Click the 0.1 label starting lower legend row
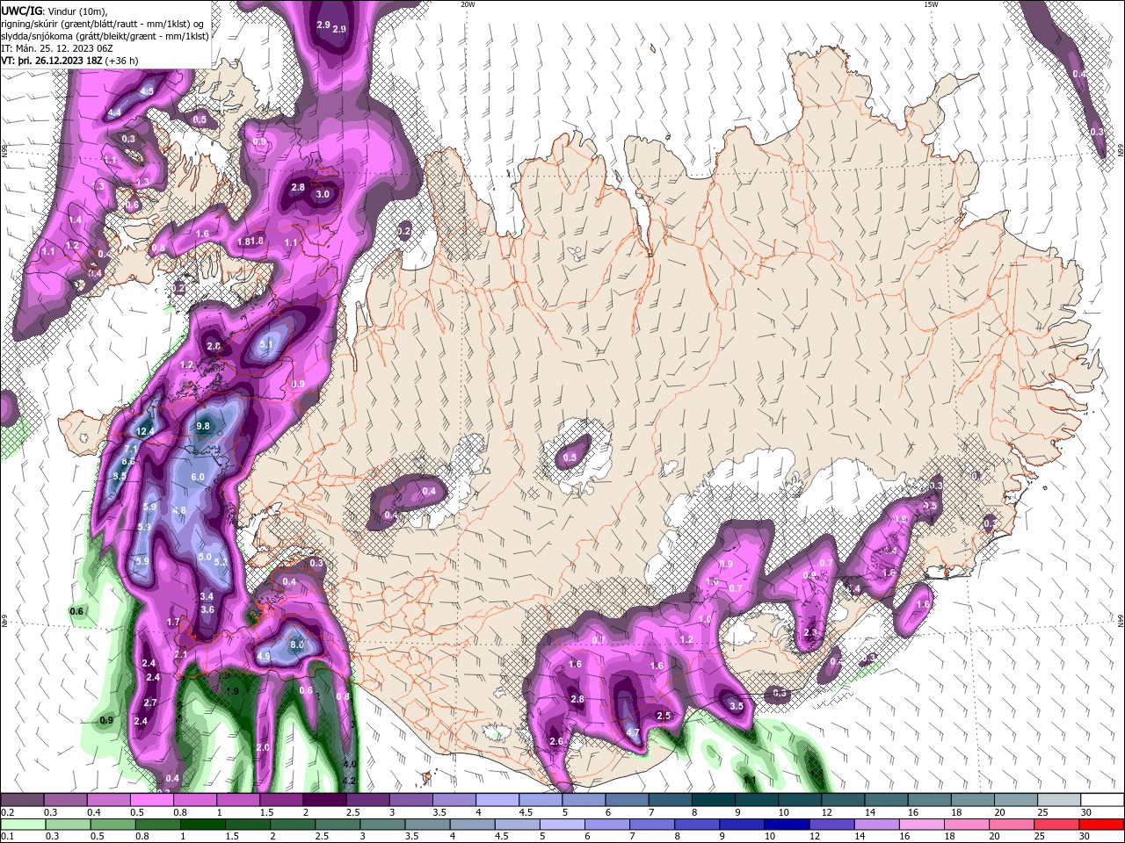 click(7, 835)
